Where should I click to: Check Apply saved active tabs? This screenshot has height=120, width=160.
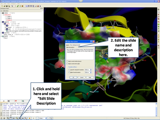click(67, 64)
